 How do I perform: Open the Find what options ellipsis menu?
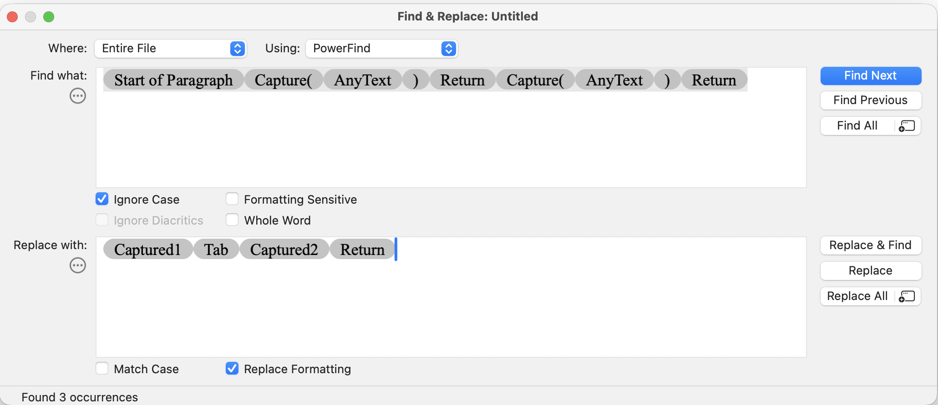[78, 96]
